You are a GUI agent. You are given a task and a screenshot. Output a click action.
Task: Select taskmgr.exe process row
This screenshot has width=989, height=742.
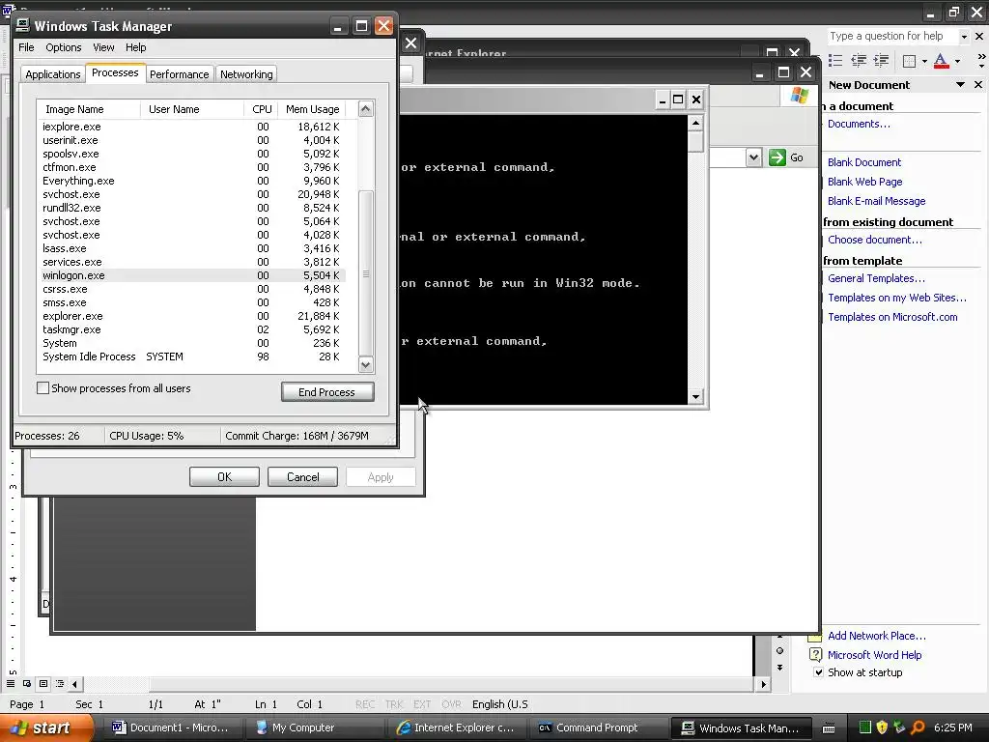point(193,329)
